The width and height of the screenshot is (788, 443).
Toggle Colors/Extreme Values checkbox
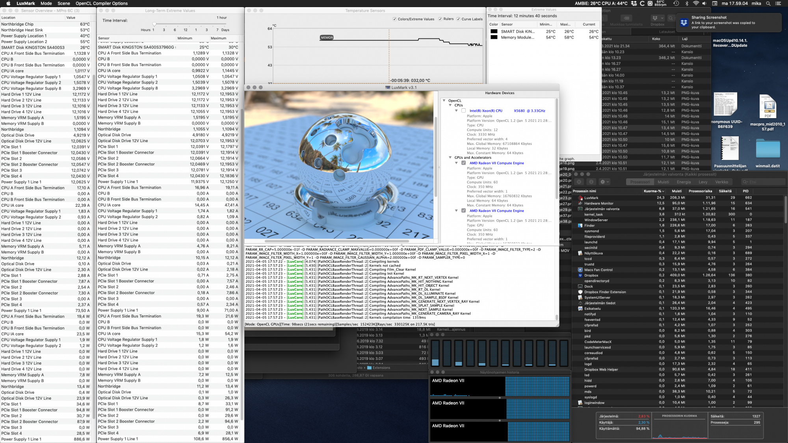click(395, 19)
